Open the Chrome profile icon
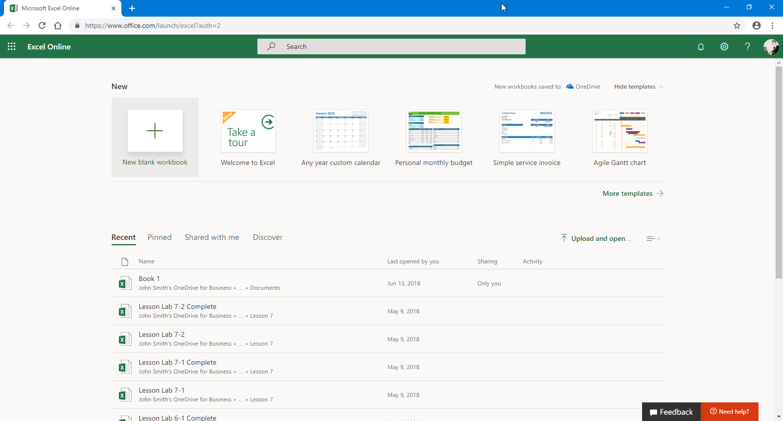Image resolution: width=783 pixels, height=421 pixels. (757, 25)
